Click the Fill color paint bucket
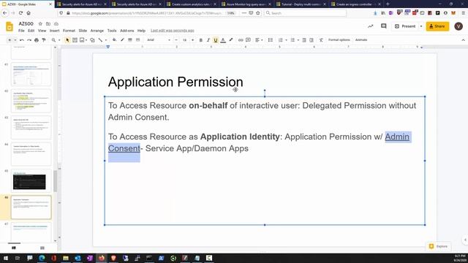468x263 pixels. click(x=114, y=40)
